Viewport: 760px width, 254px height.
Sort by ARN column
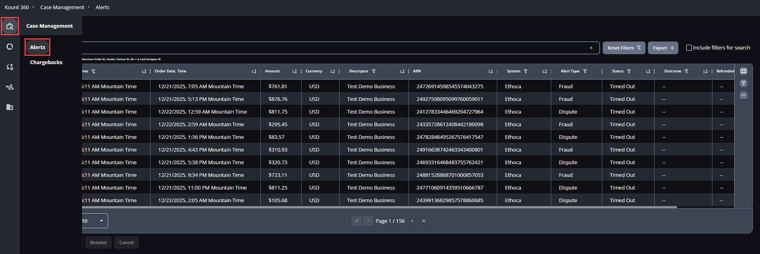click(x=491, y=72)
